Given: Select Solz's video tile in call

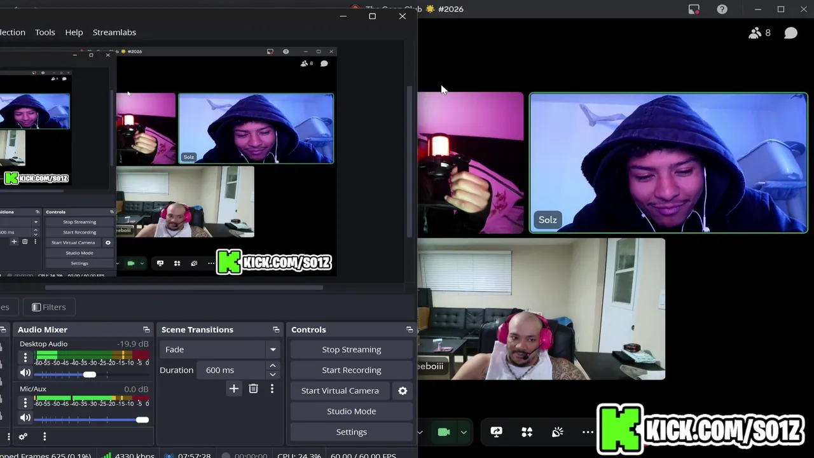Looking at the screenshot, I should pos(668,163).
